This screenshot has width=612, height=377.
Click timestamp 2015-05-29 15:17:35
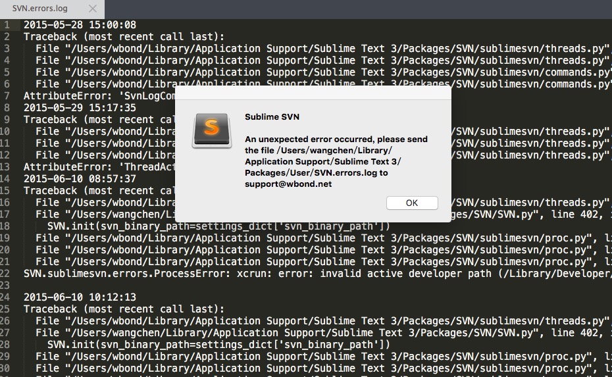point(80,108)
